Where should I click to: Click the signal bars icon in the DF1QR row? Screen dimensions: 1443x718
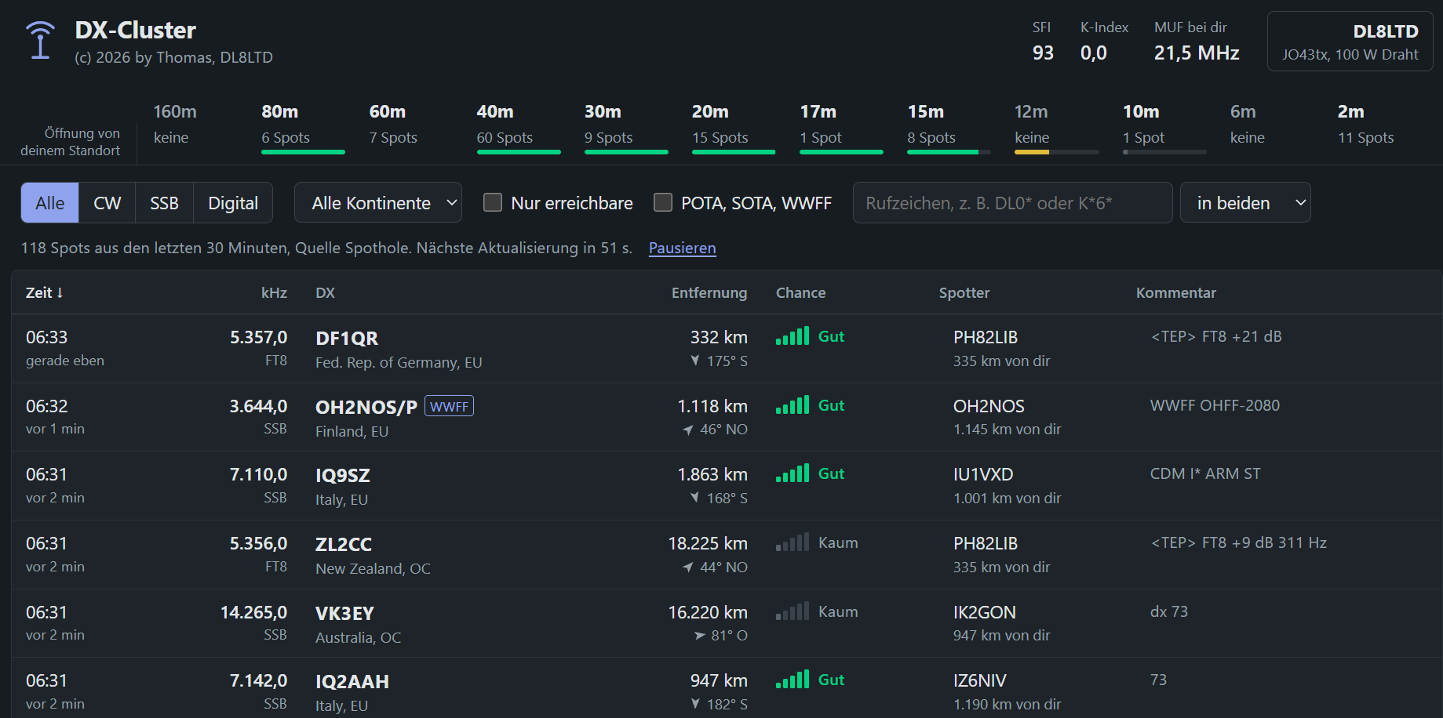(792, 336)
